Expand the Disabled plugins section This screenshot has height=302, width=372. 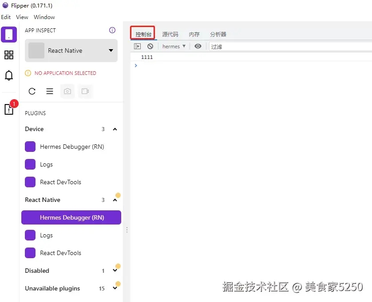[x=115, y=271]
